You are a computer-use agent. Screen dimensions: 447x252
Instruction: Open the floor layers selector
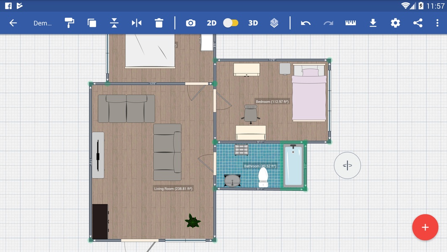click(274, 23)
